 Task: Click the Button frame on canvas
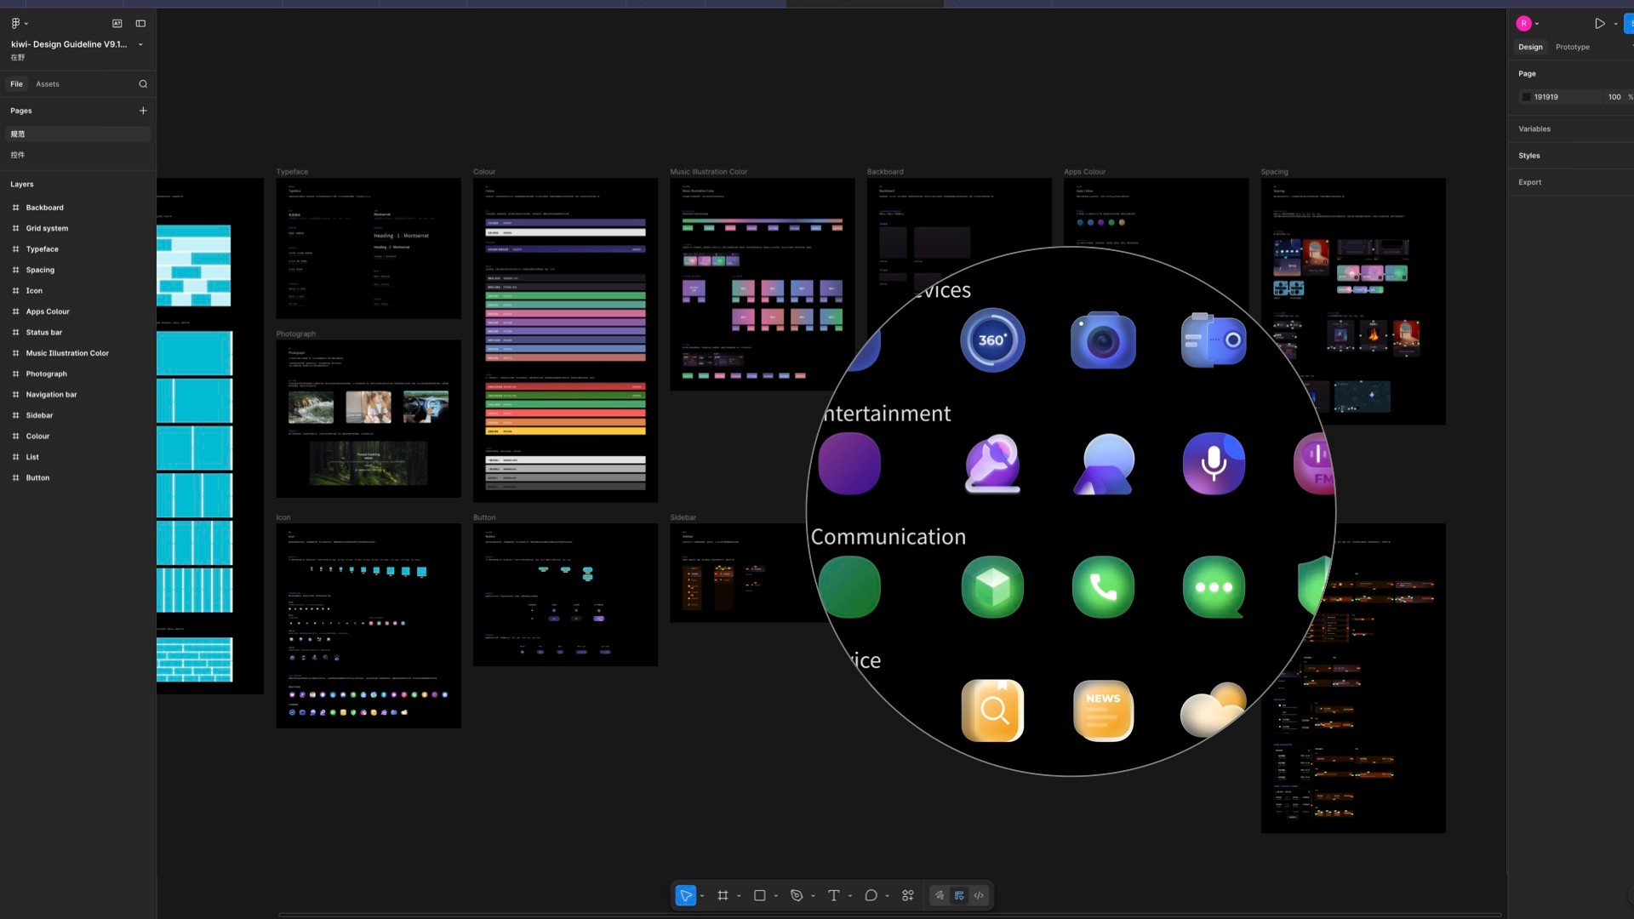(565, 595)
